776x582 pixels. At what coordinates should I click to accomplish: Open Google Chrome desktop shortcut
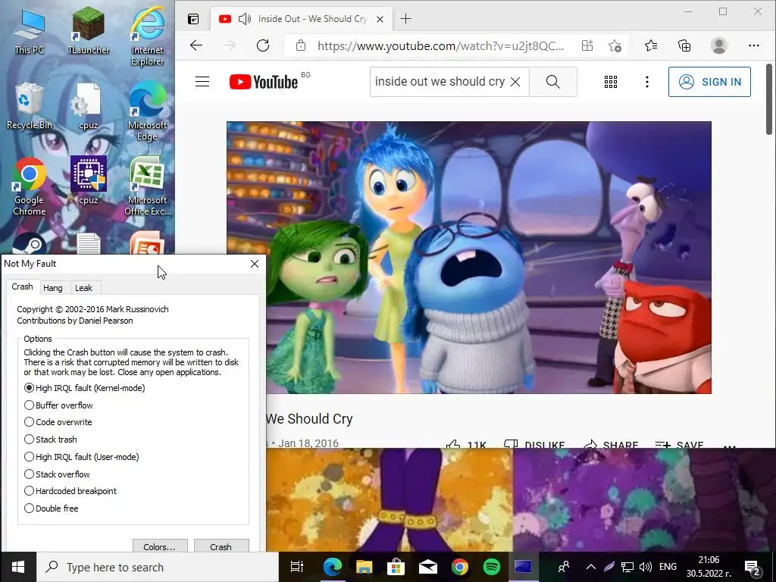pyautogui.click(x=29, y=187)
